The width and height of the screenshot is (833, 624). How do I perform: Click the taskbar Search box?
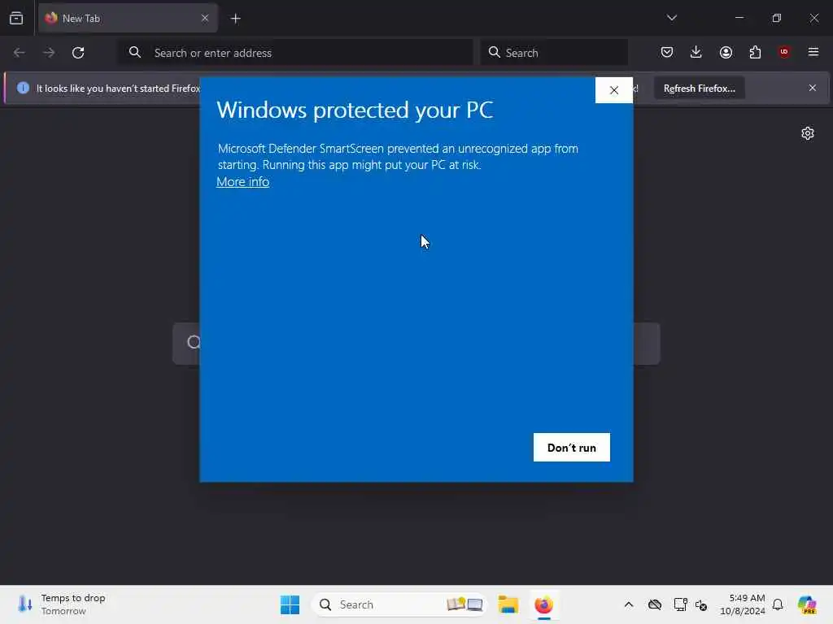(x=399, y=604)
